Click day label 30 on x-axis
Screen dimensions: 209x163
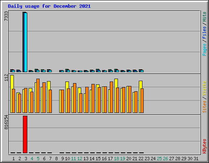(x=190, y=159)
